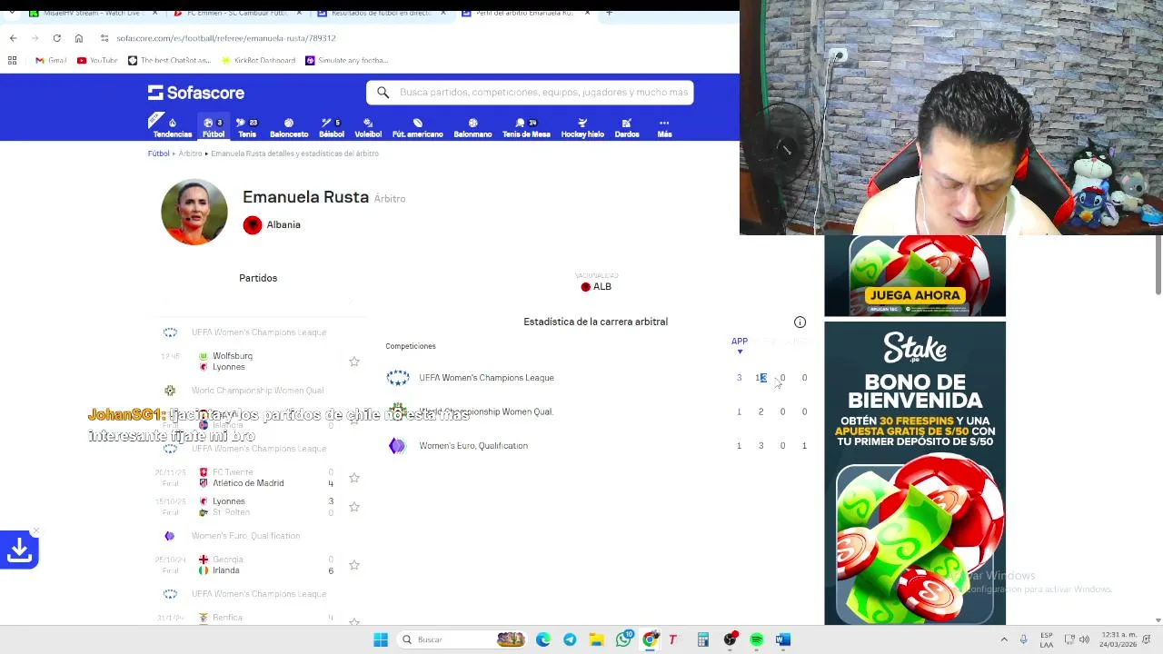
Task: Click the magnifier icon in Sofascore search
Action: [x=383, y=93]
